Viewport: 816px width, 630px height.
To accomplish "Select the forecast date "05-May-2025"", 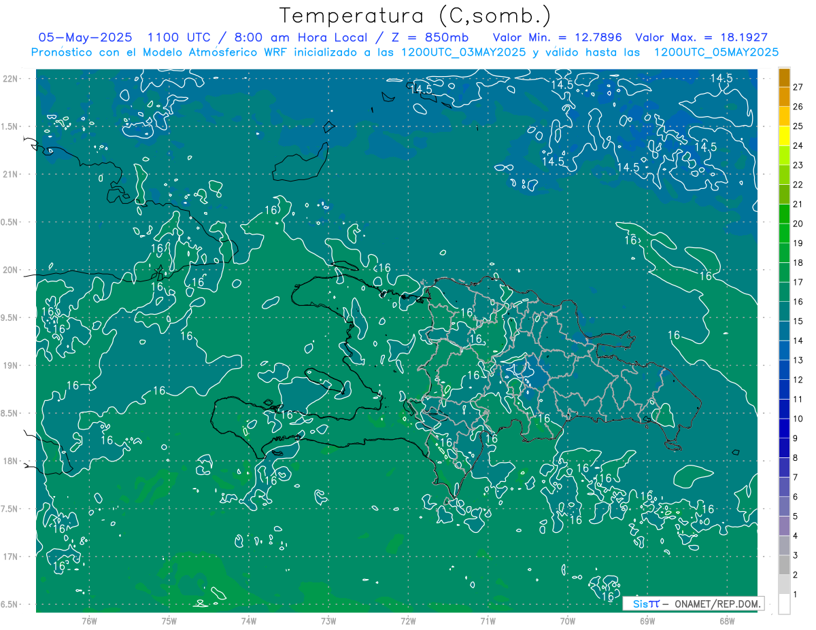I will [85, 37].
